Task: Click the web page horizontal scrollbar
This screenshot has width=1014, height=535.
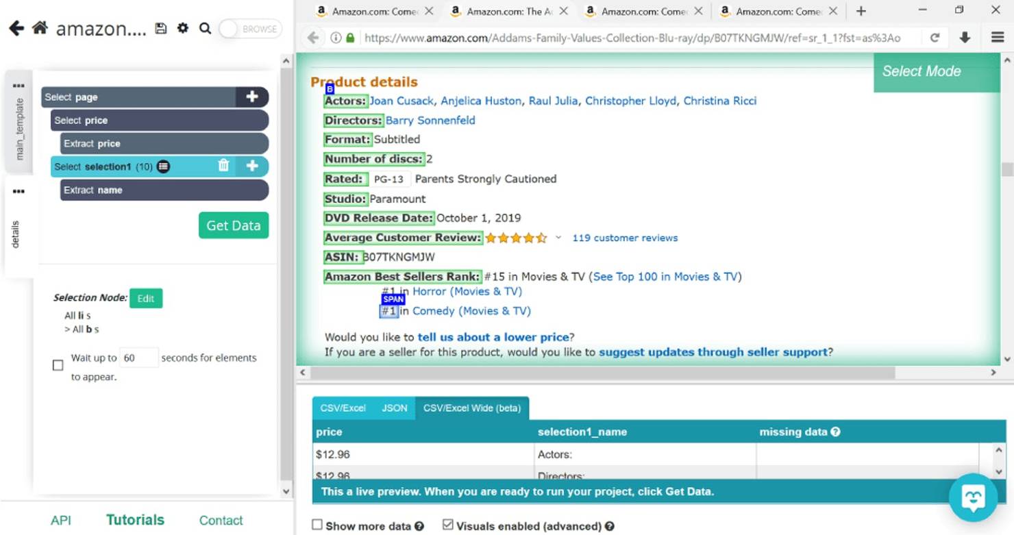Action: pyautogui.click(x=603, y=373)
